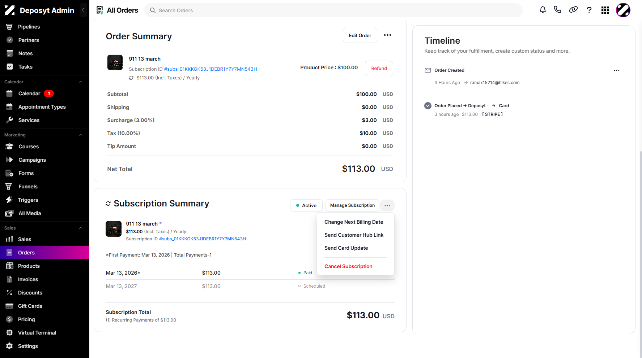The height and width of the screenshot is (358, 642).
Task: Open Products in the sidebar
Action: click(29, 266)
